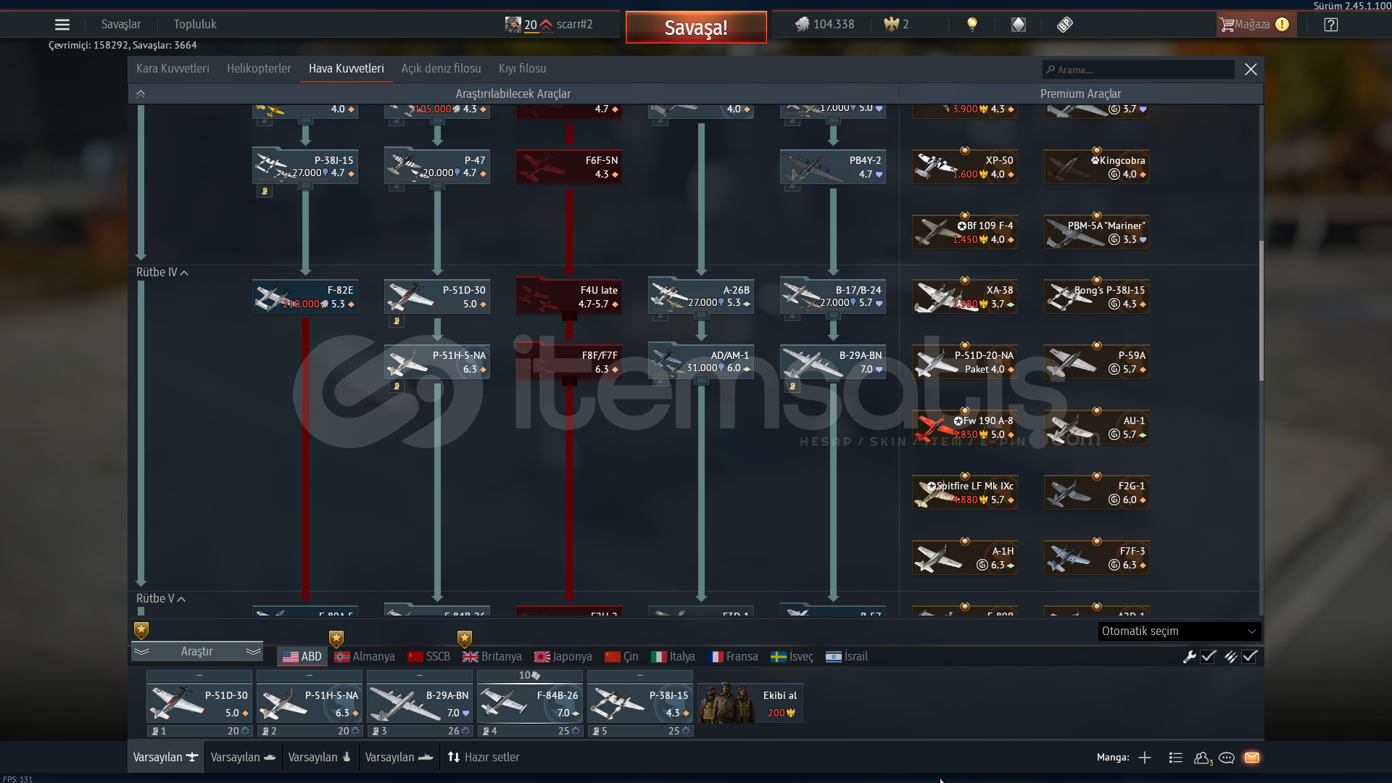Open the tickets/items inventory icon
This screenshot has height=783, width=1392.
(x=1065, y=25)
